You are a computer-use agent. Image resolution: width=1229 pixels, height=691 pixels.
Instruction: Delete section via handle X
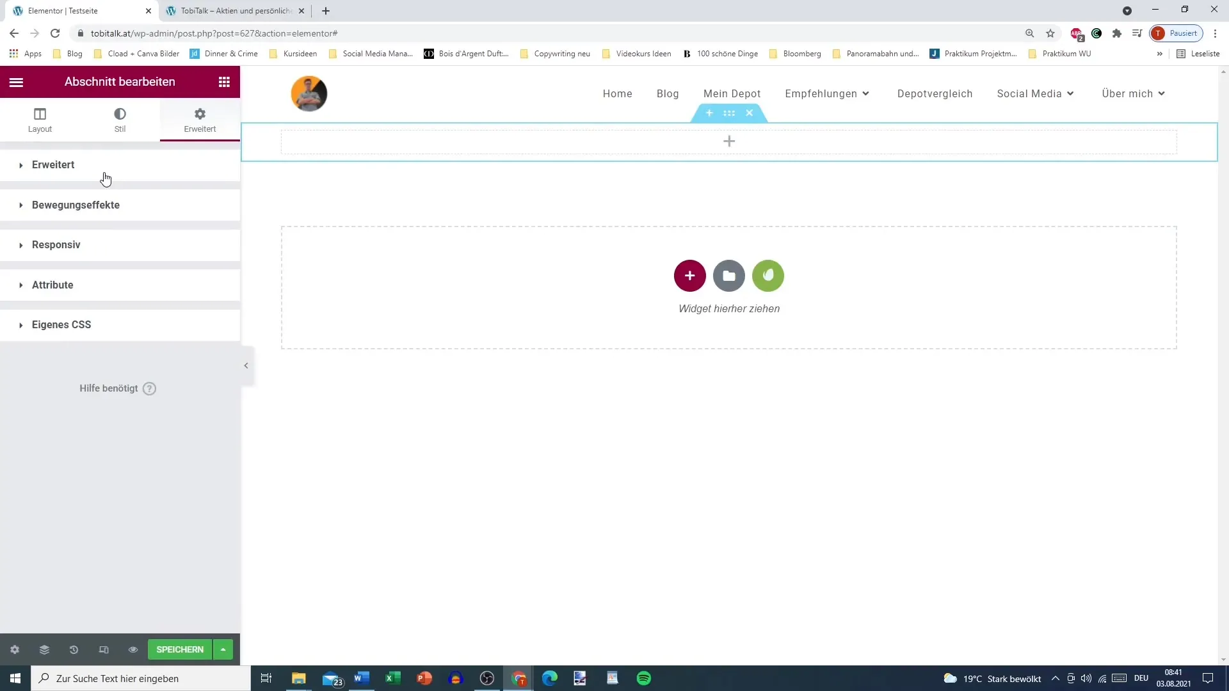[x=750, y=113]
